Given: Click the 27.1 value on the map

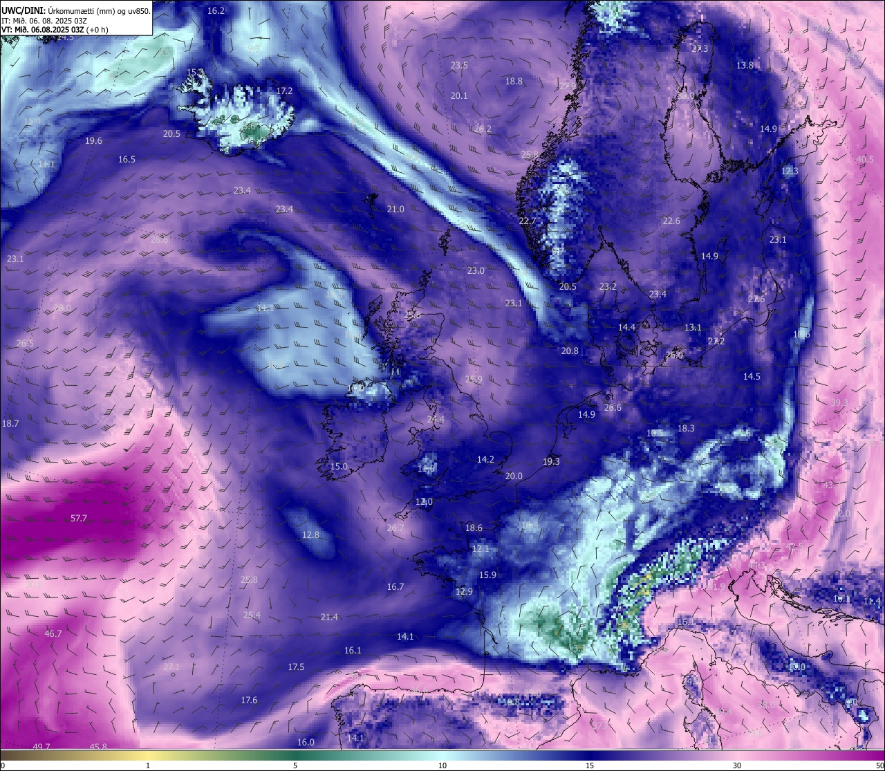Looking at the screenshot, I should 171,667.
